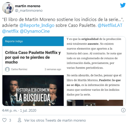This screenshot has height=124, width=128.
Task: Open the tweet info circle icon
Action: pyautogui.click(x=123, y=110)
